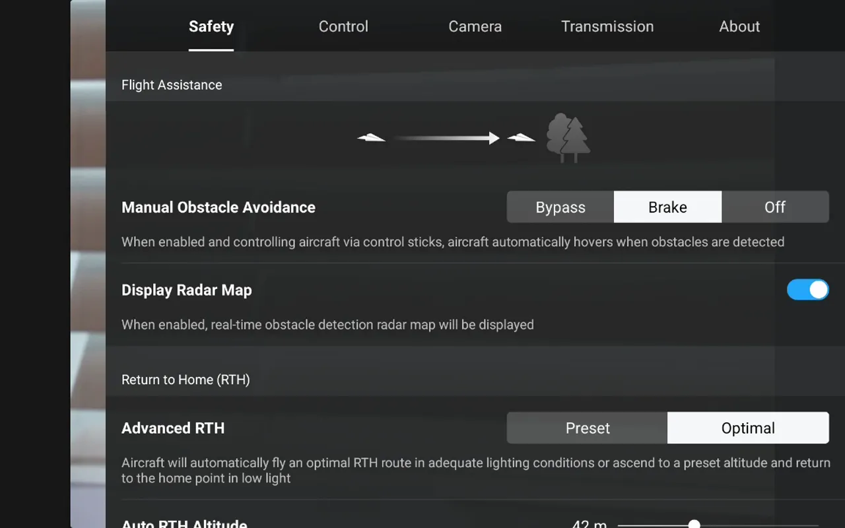Turn Manual Obstacle Avoidance off

point(776,207)
